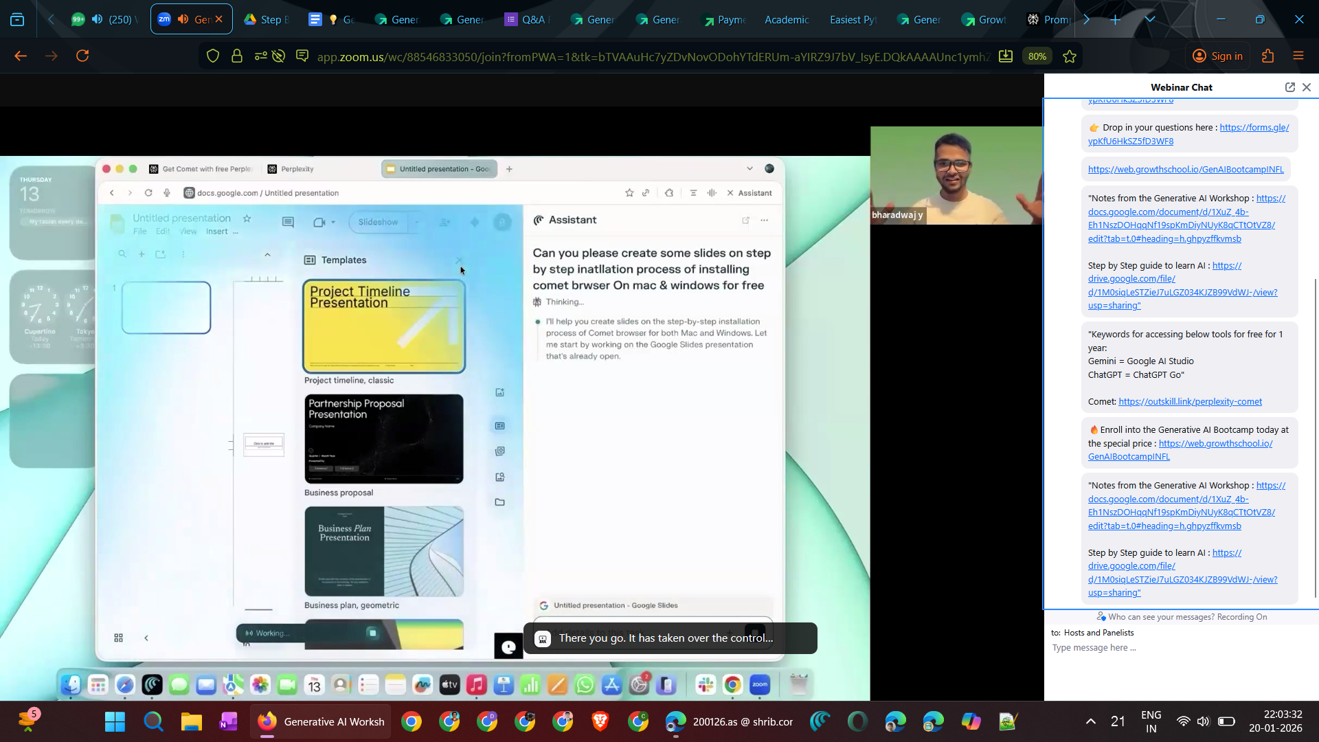Viewport: 1319px width, 742px height.
Task: Reload the current page
Action: point(82,56)
